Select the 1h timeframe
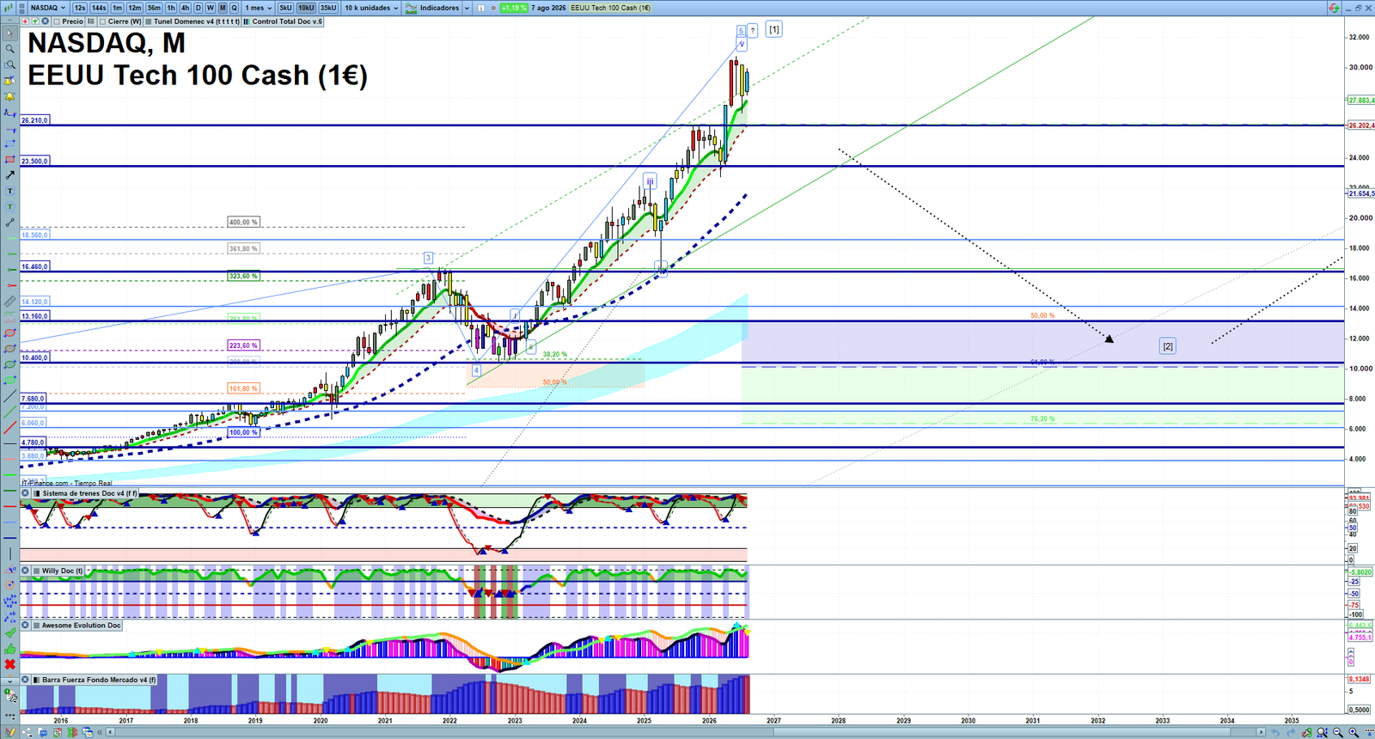 tap(171, 8)
